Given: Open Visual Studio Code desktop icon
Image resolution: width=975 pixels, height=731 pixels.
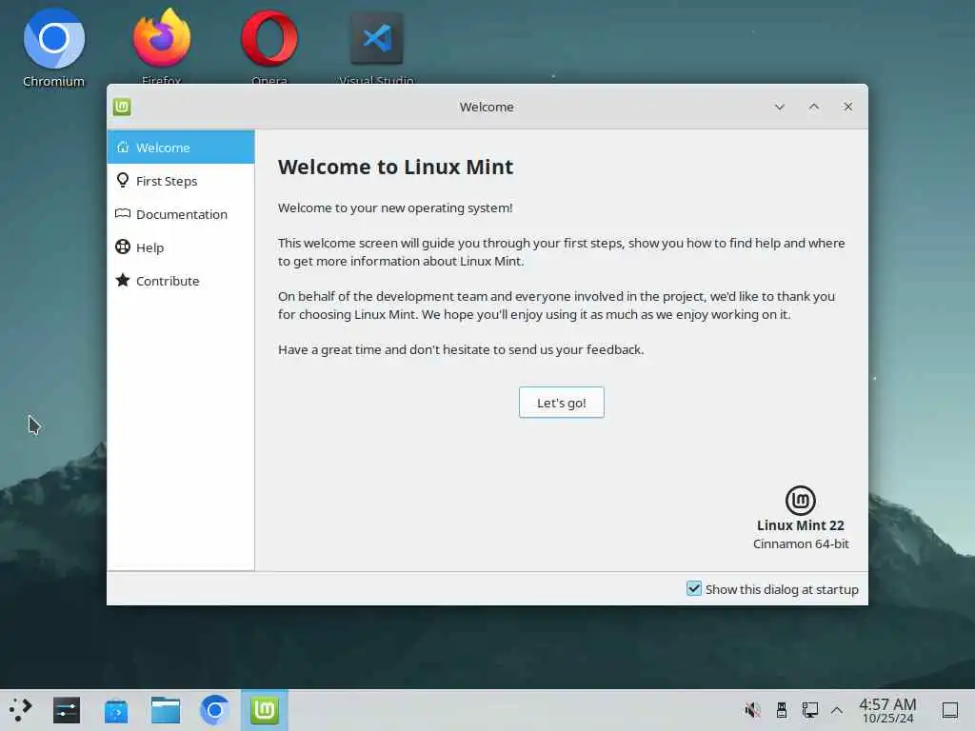Looking at the screenshot, I should click(x=377, y=47).
